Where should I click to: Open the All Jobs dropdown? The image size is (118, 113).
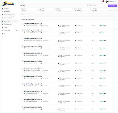[x=29, y=10]
